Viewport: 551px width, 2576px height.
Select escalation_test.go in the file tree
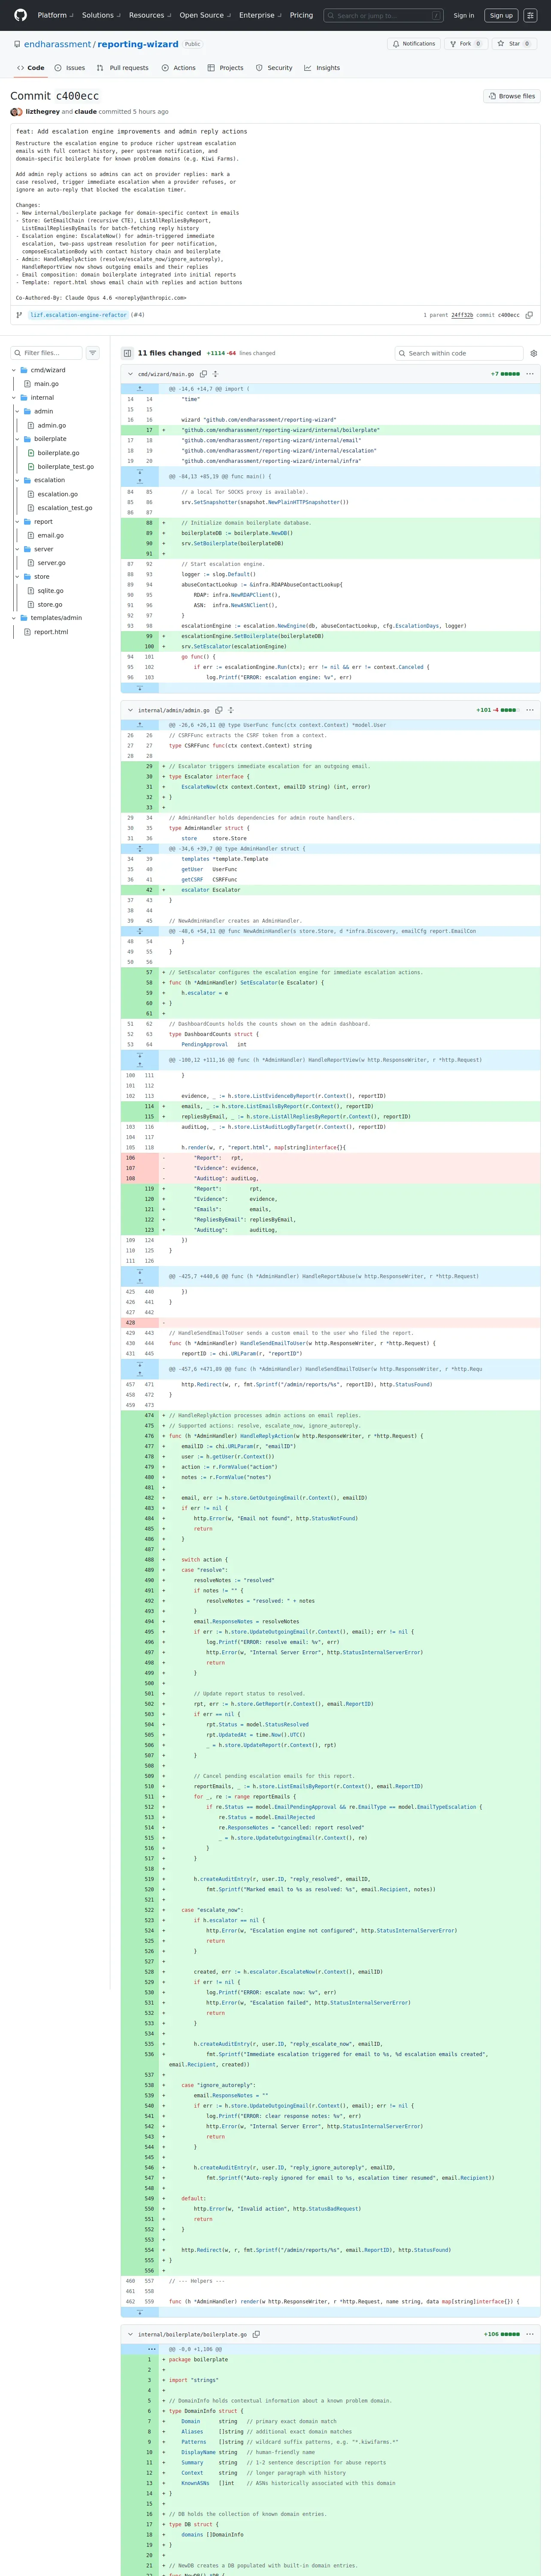(x=65, y=508)
